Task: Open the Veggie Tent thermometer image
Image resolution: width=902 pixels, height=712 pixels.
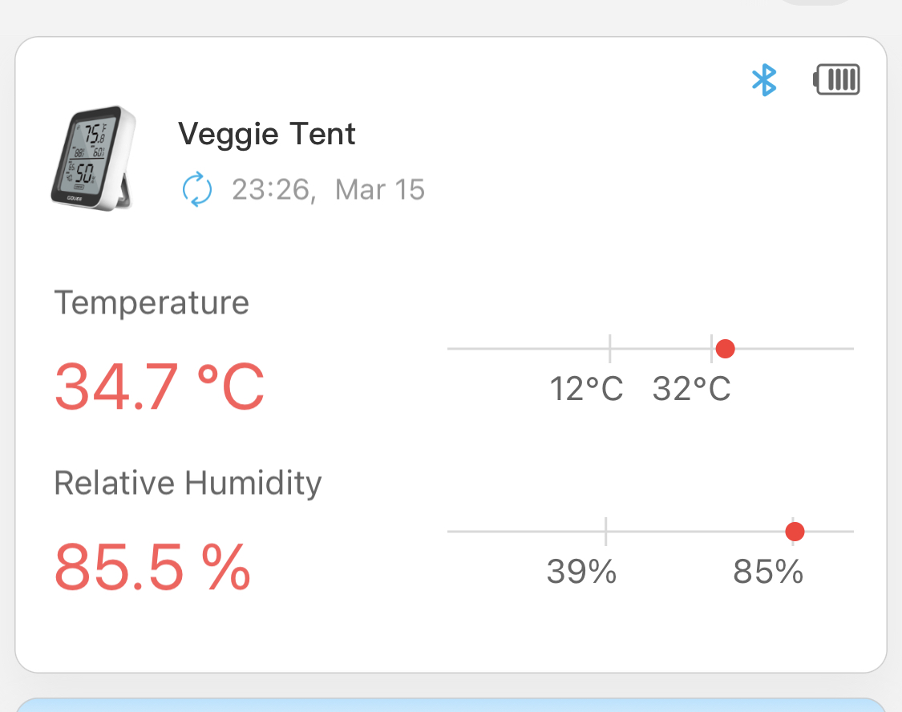Action: click(x=92, y=158)
